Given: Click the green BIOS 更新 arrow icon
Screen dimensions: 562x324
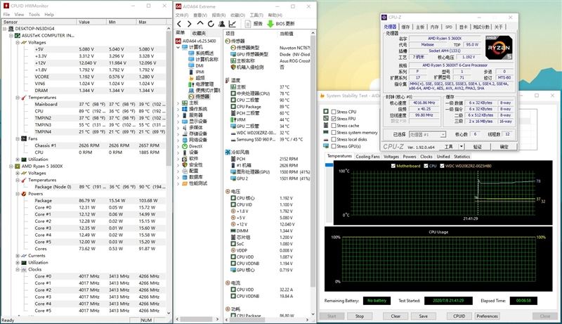Looking at the screenshot, I should (270, 24).
